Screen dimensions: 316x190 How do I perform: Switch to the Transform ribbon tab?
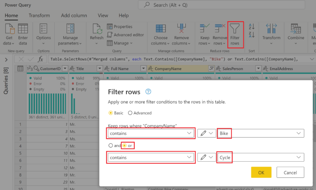(39, 15)
